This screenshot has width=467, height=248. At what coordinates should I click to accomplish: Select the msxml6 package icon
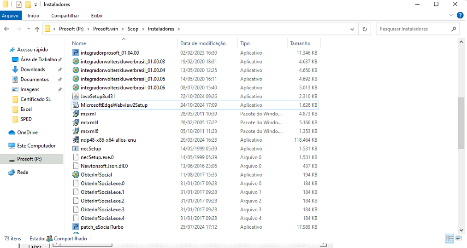(x=76, y=131)
